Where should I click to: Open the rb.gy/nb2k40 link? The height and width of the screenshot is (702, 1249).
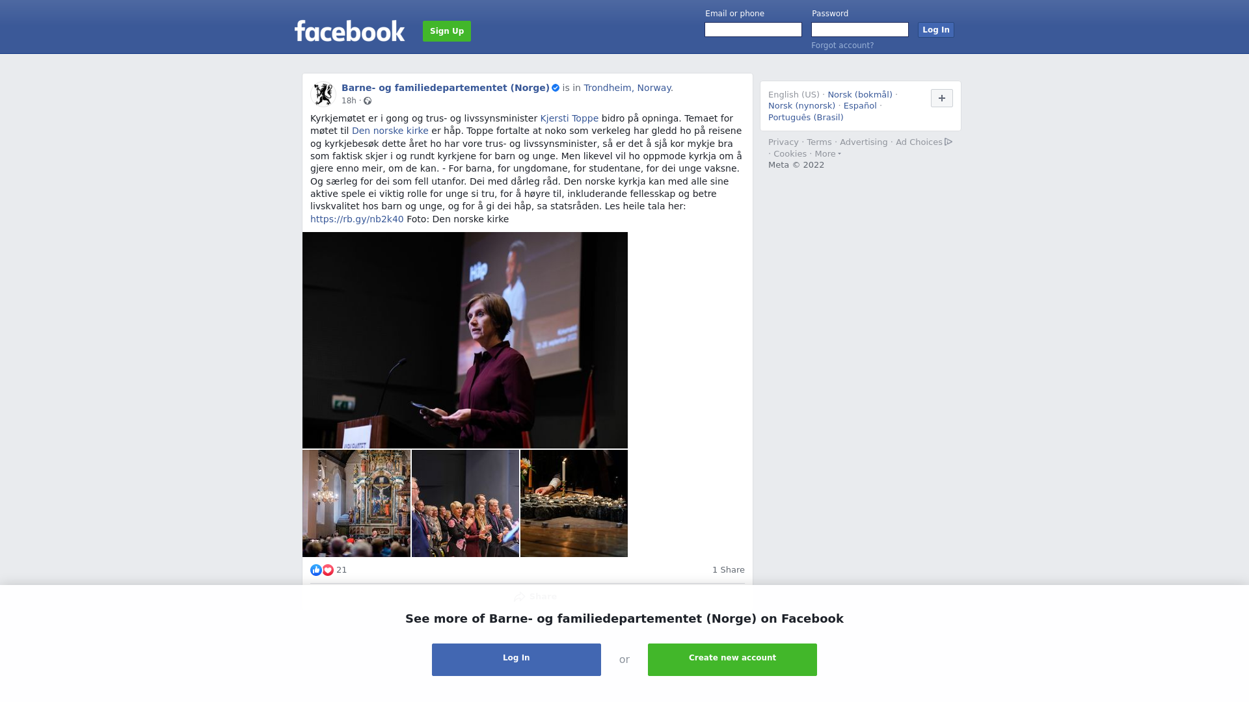pos(356,219)
